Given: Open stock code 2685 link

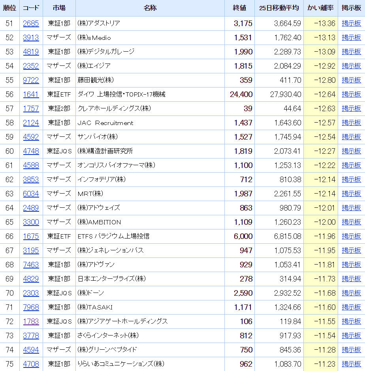Looking at the screenshot, I should pos(31,23).
